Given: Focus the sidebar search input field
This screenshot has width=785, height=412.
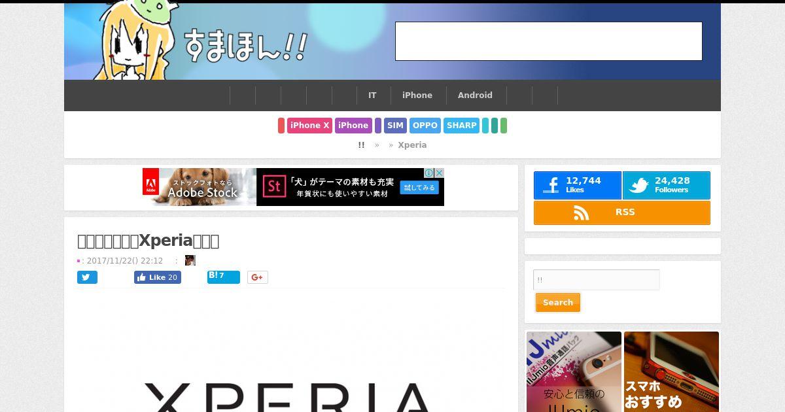Looking at the screenshot, I should pos(597,280).
